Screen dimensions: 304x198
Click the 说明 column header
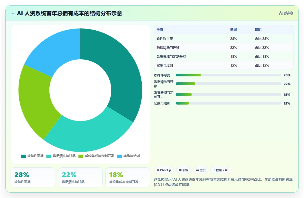click(258, 30)
